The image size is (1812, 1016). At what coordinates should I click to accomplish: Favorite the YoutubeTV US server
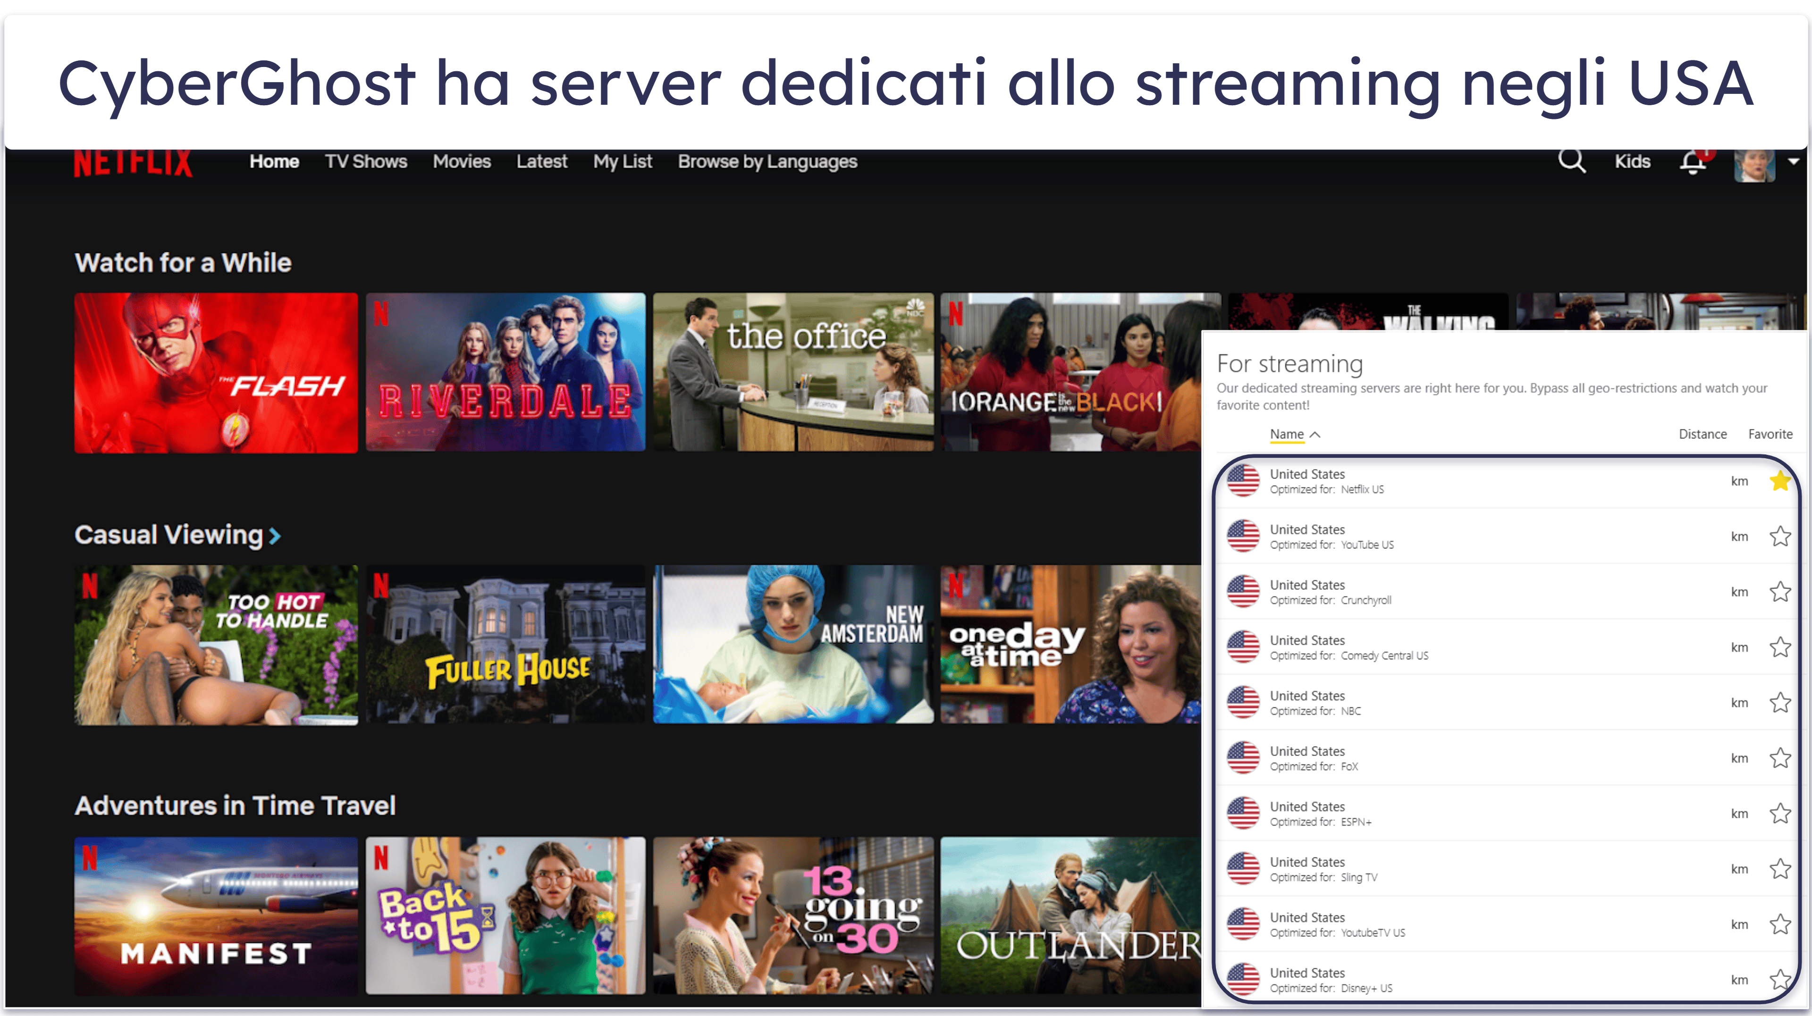(1779, 924)
